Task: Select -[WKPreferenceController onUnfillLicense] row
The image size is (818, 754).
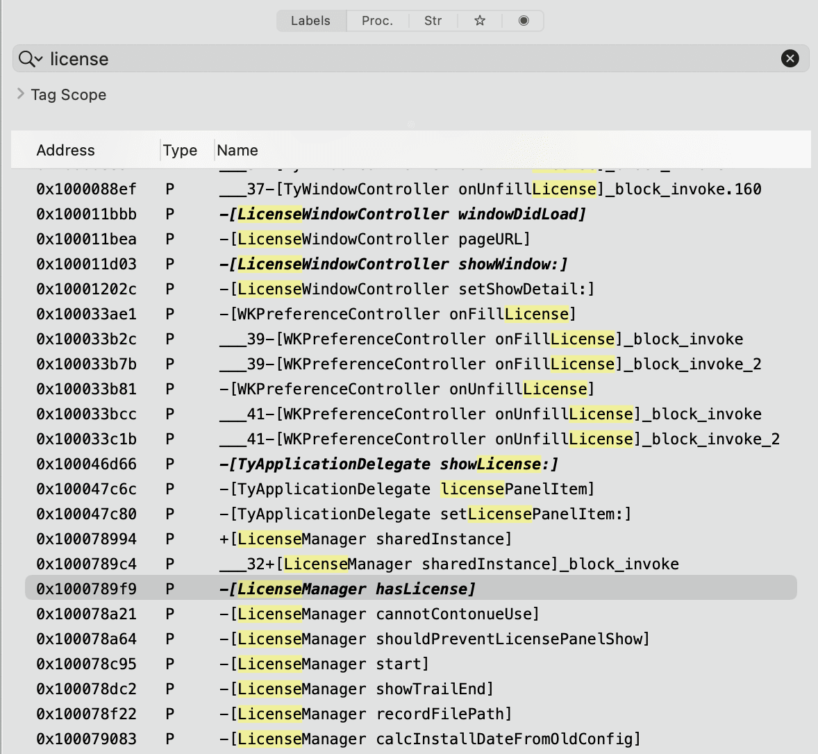Action: tap(411, 389)
